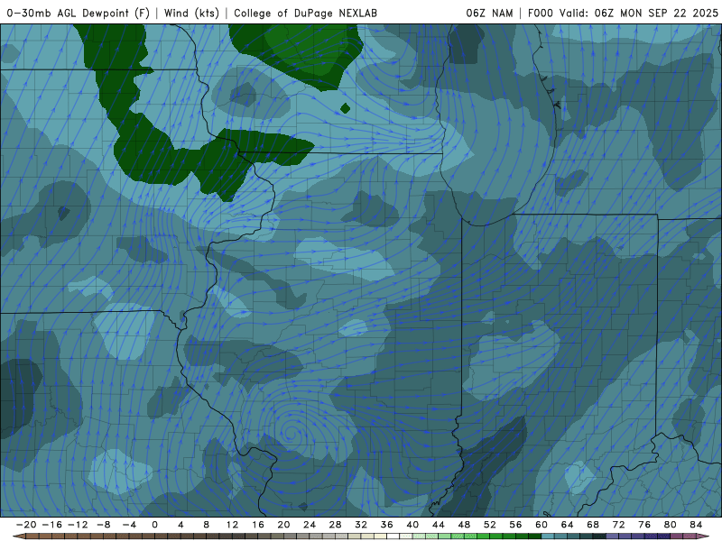Click the left arrow end of color bar
The height and width of the screenshot is (541, 722).
click(19, 536)
